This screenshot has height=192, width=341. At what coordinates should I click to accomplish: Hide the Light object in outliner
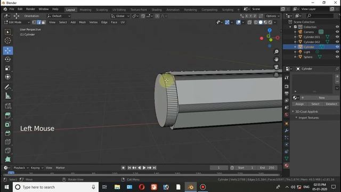(337, 52)
